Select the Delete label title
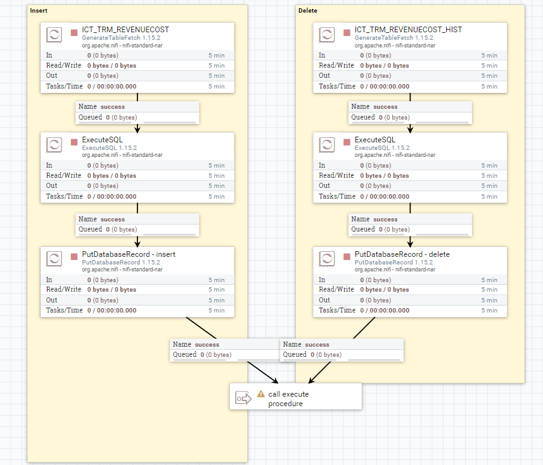 point(307,11)
